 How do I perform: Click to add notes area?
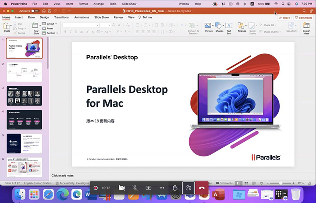[62, 175]
